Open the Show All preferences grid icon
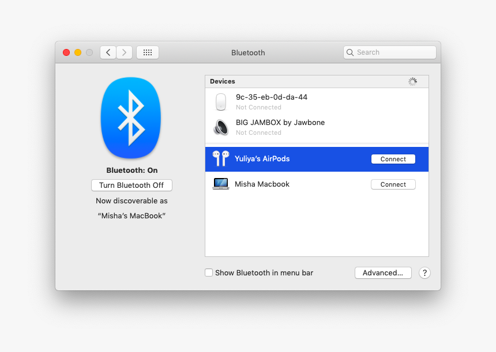This screenshot has height=352, width=496. pos(147,52)
